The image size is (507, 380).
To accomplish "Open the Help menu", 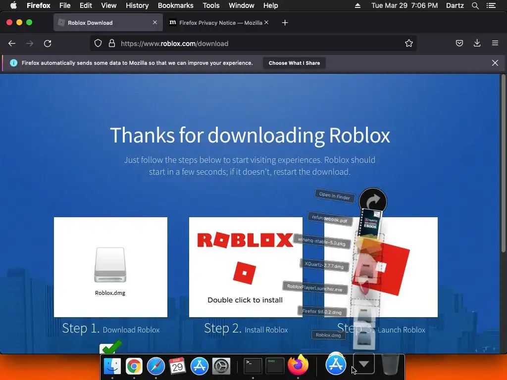I will (x=271, y=5).
